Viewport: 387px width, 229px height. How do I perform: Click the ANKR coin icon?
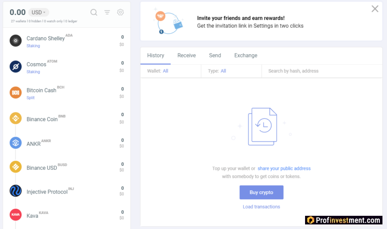[x=15, y=143]
